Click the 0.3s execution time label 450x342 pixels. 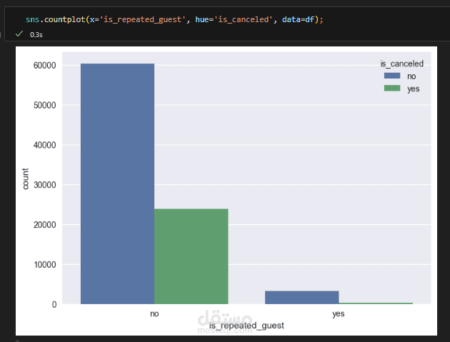[36, 35]
